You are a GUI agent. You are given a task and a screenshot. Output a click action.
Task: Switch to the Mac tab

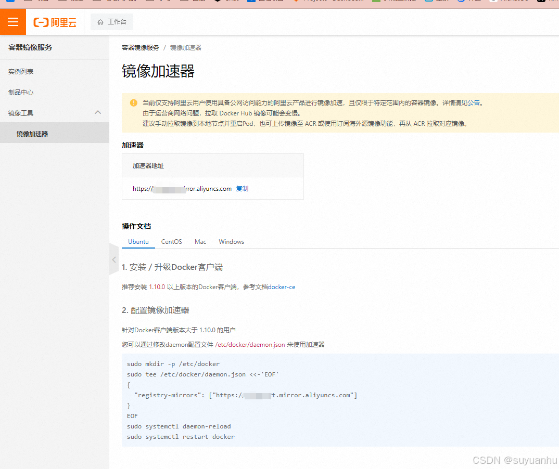[200, 242]
